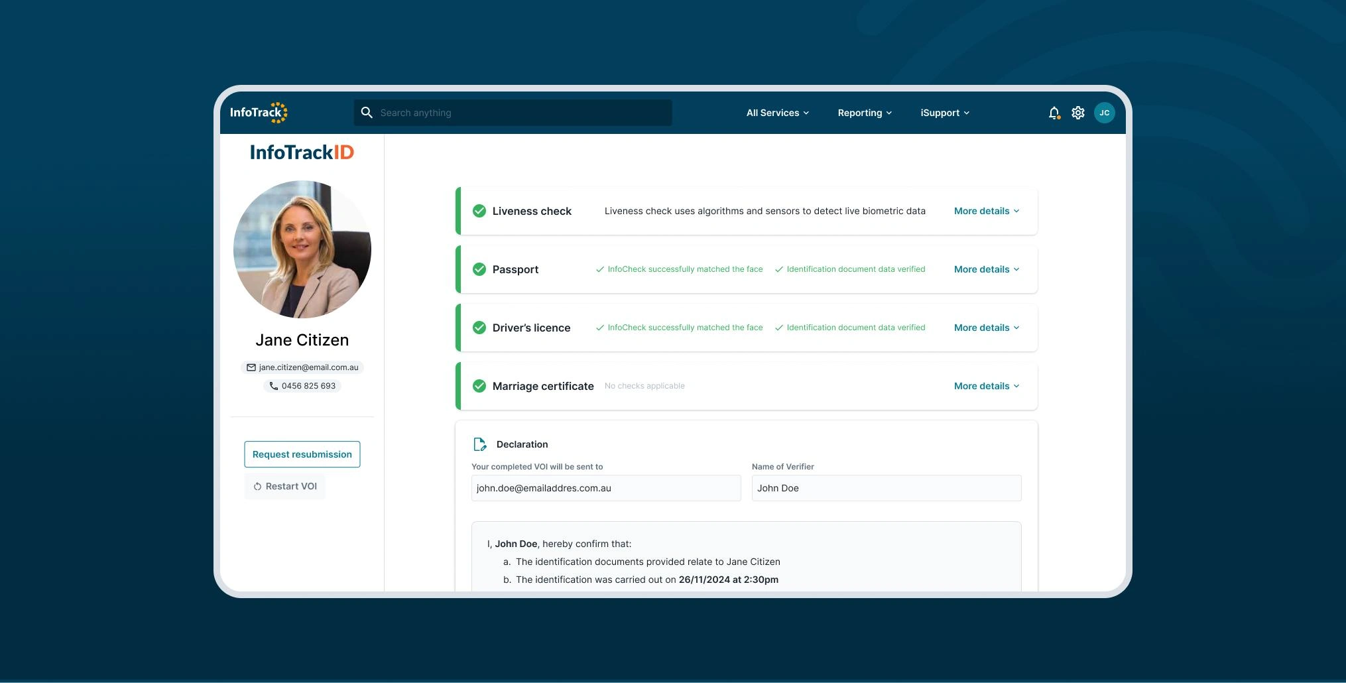Viewport: 1346px width, 683px height.
Task: Click the InfoTrackID logo
Action: tap(302, 153)
